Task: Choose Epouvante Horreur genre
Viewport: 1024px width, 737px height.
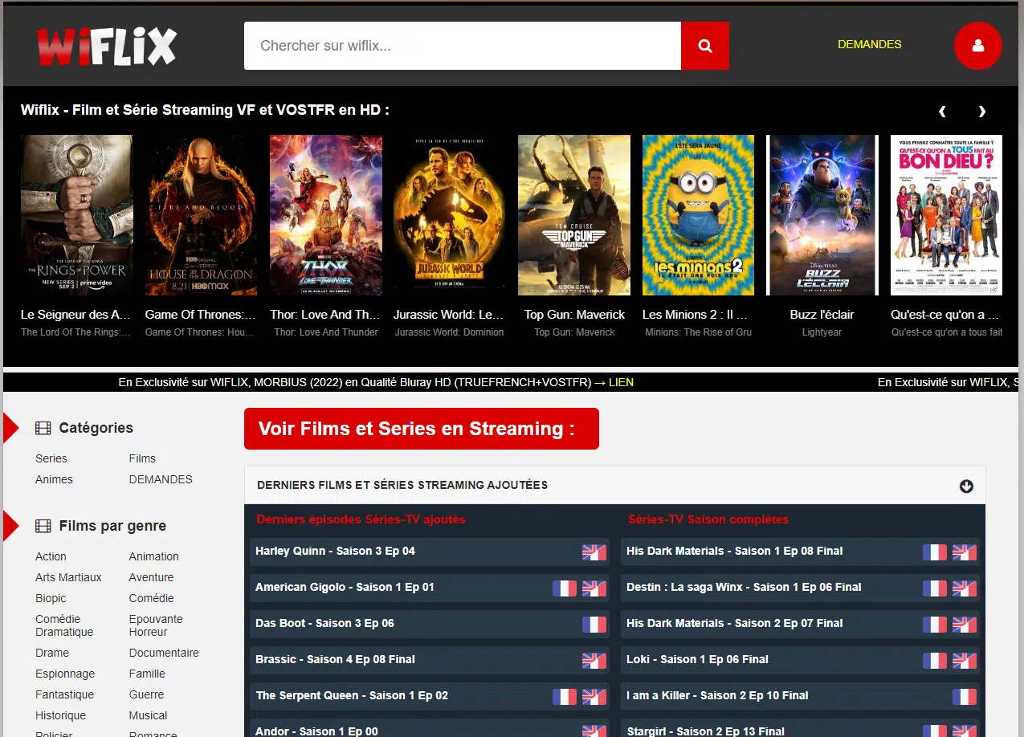Action: (156, 625)
